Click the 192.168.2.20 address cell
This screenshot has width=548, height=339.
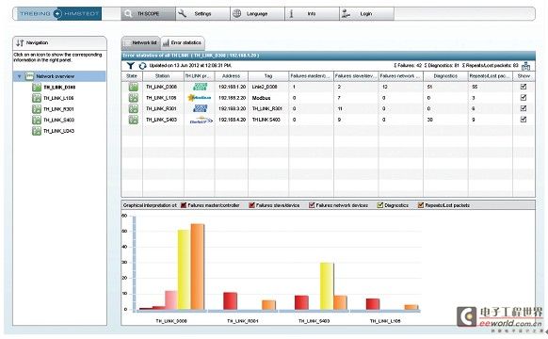coord(232,98)
